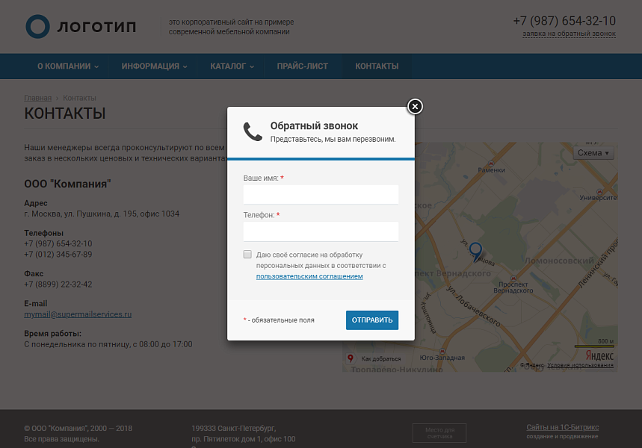This screenshot has height=448, width=642.
Task: Click the Юго-Западная metro station icon
Action: coord(442,352)
